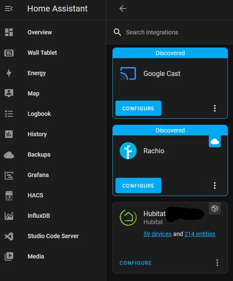The width and height of the screenshot is (233, 281).
Task: Open the Map page label
Action: (34, 93)
